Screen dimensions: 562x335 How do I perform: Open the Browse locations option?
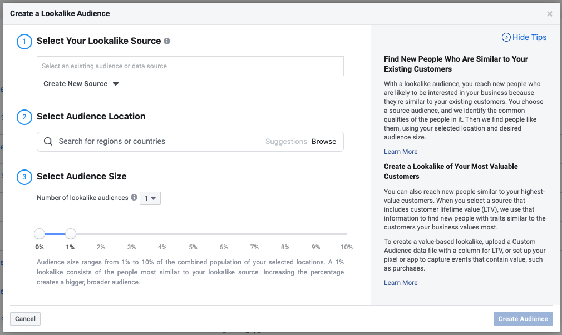click(324, 142)
